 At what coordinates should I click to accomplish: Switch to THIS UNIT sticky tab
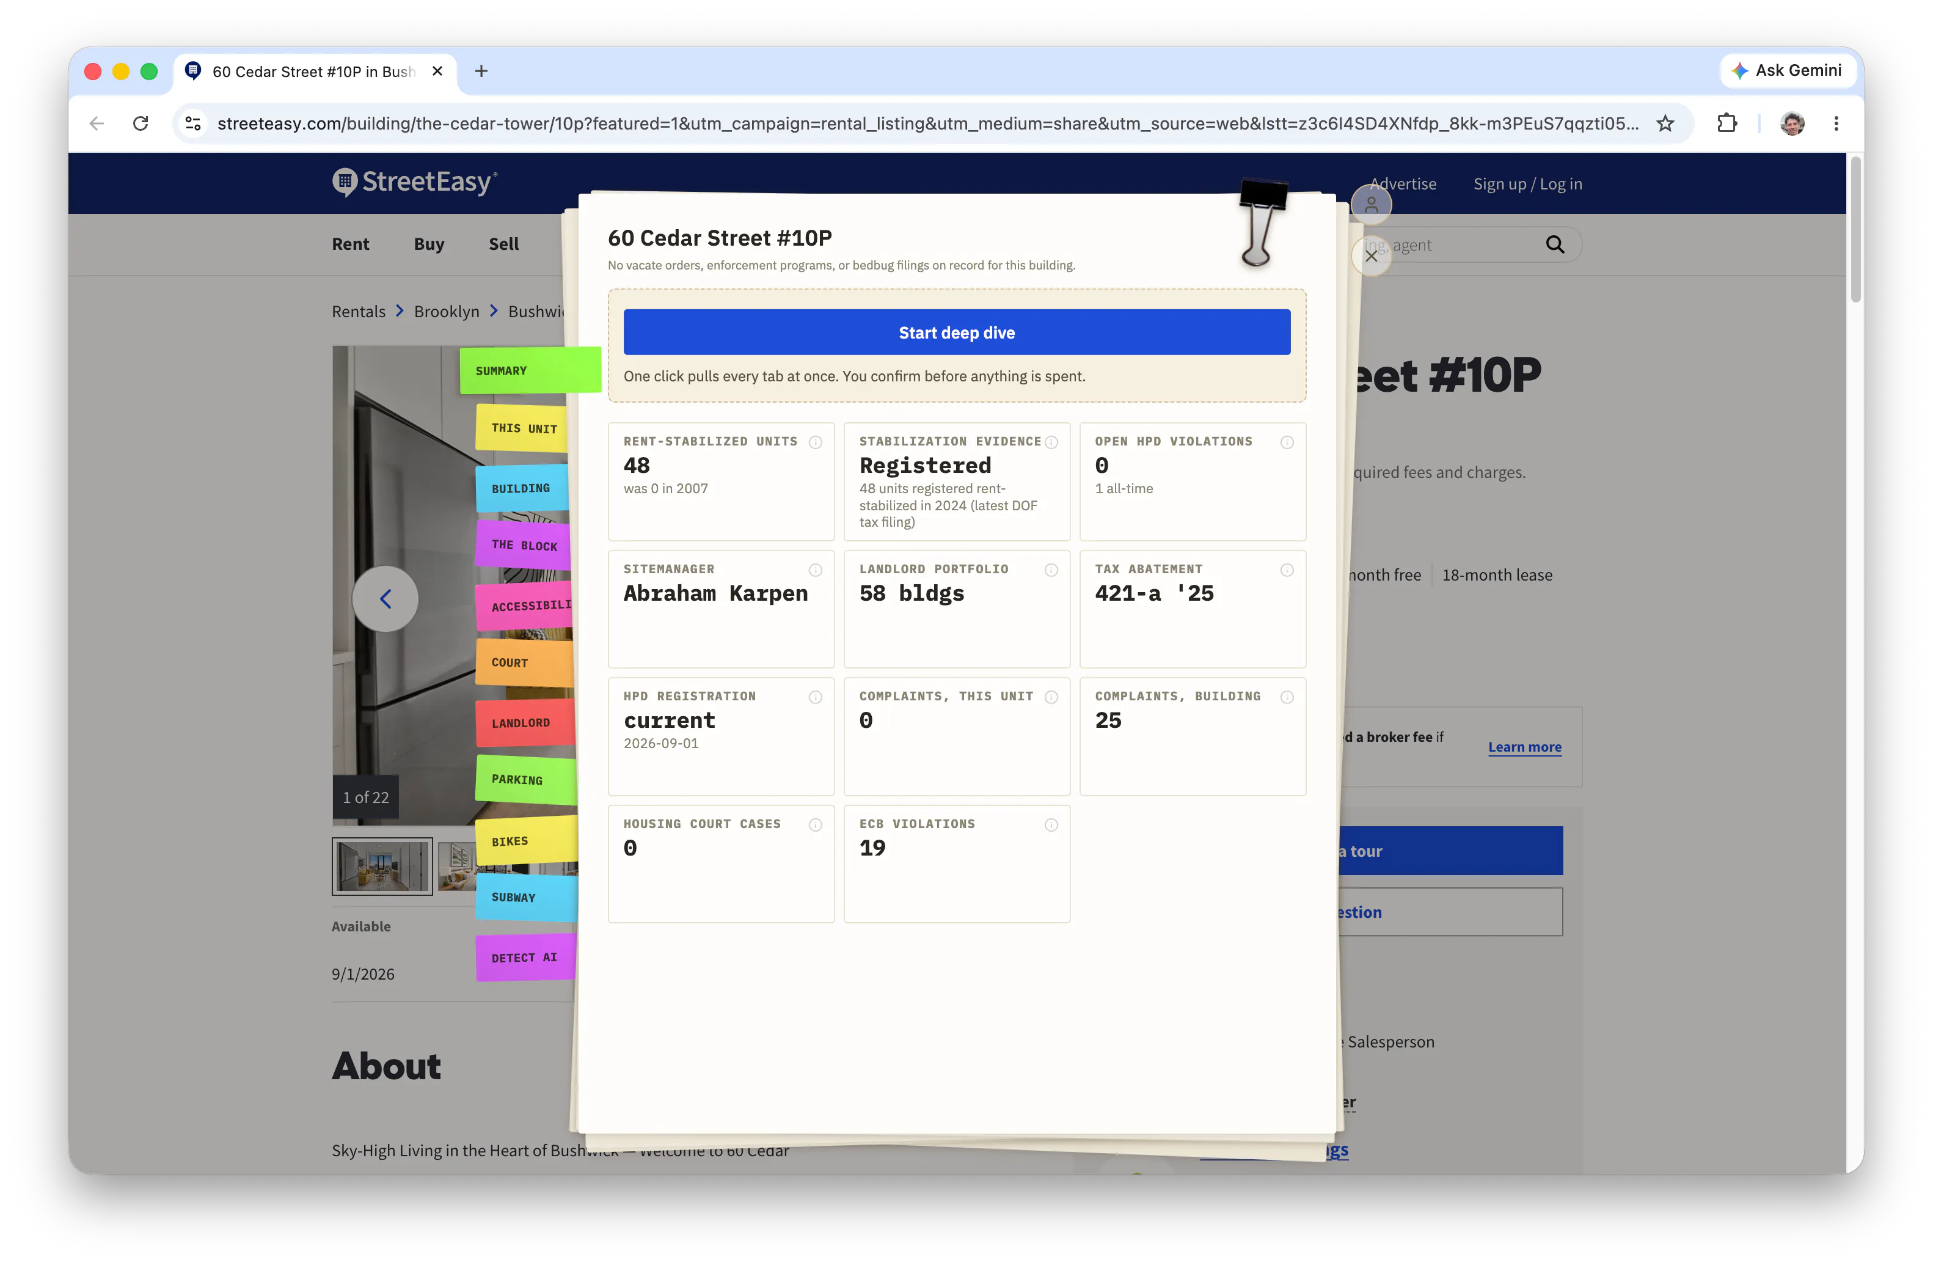tap(524, 428)
